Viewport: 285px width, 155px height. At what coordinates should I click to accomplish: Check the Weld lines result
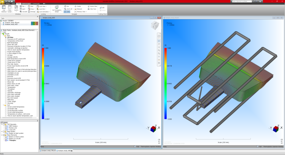coord(6,100)
